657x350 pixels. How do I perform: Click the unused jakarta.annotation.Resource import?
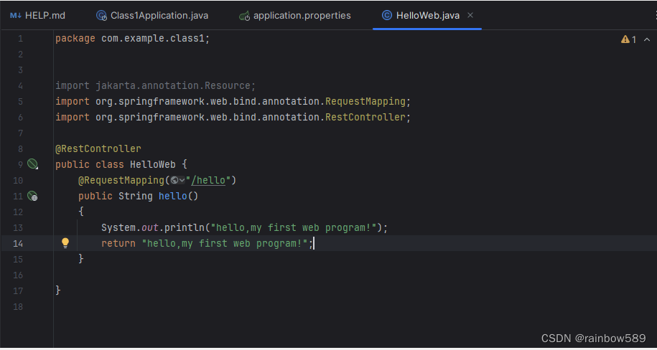(x=155, y=86)
